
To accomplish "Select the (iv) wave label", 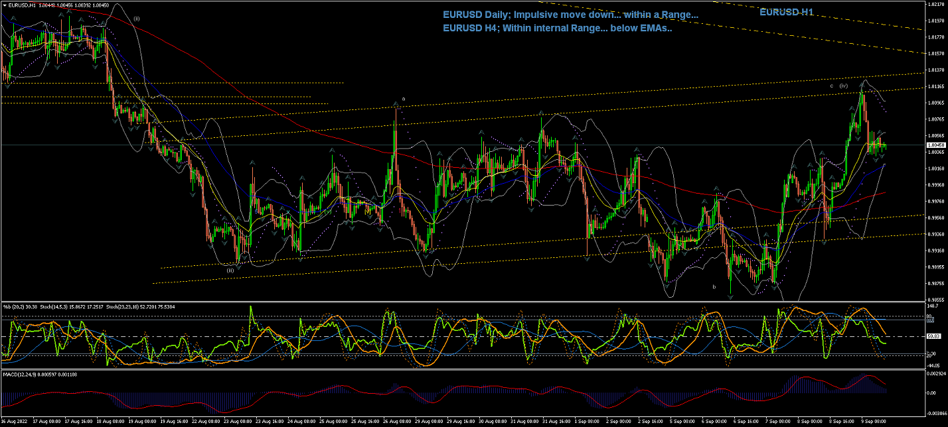I will [x=843, y=86].
